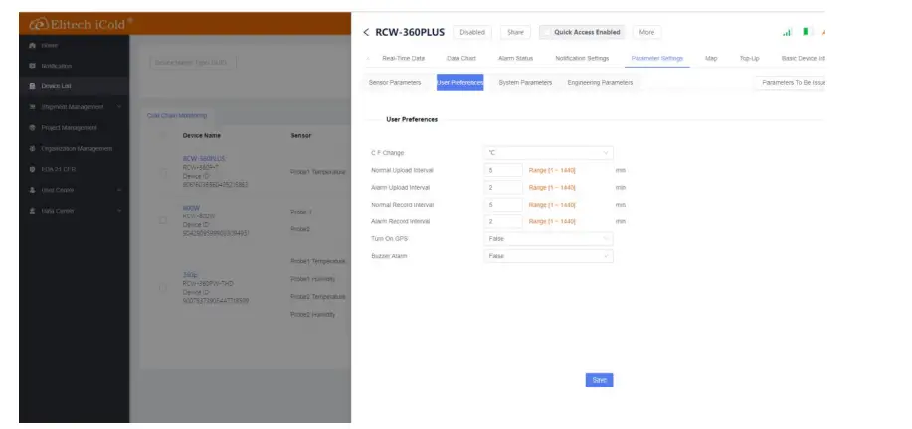912x429 pixels.
Task: Click the Organization Management gear icon
Action: [32, 149]
